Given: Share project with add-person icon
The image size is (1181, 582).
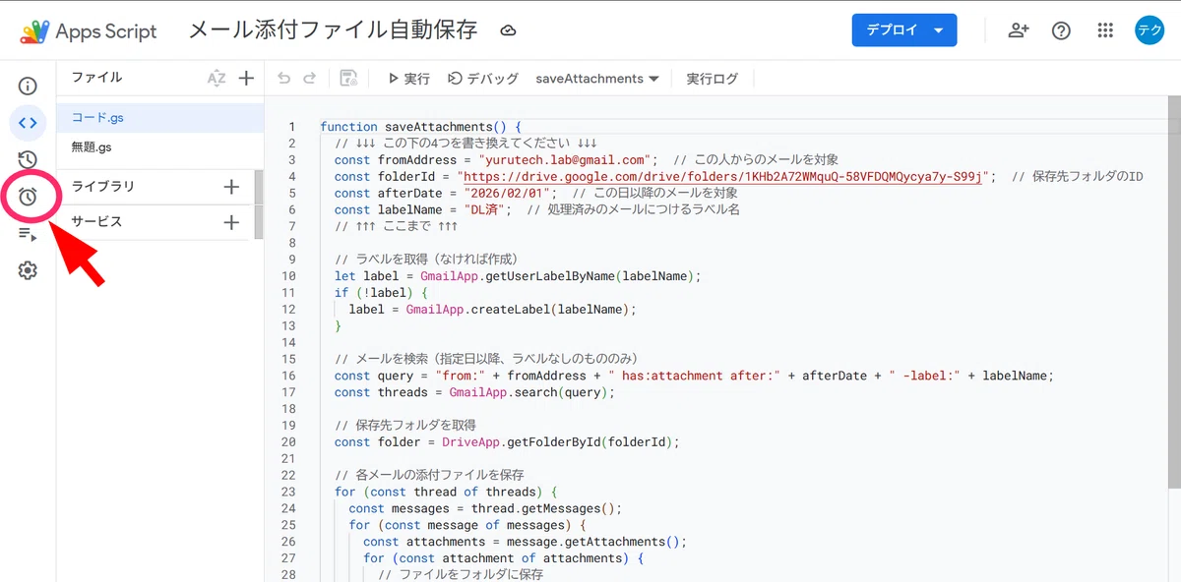Looking at the screenshot, I should [1019, 30].
